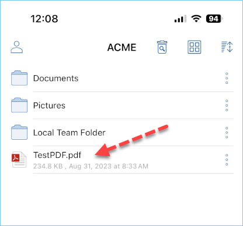Open the Documents folder name
The height and width of the screenshot is (226, 243).
point(56,79)
